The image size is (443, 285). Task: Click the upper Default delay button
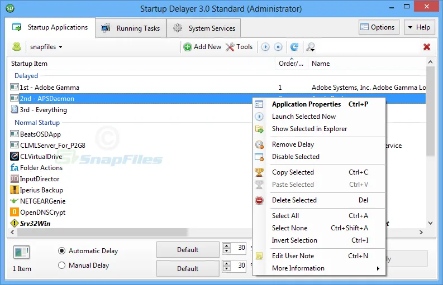[188, 249]
